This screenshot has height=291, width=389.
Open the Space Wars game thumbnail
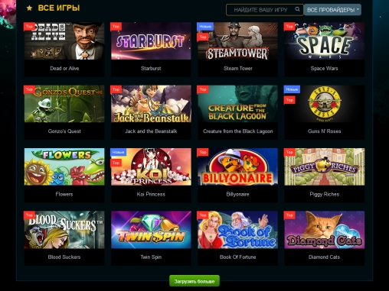click(324, 41)
